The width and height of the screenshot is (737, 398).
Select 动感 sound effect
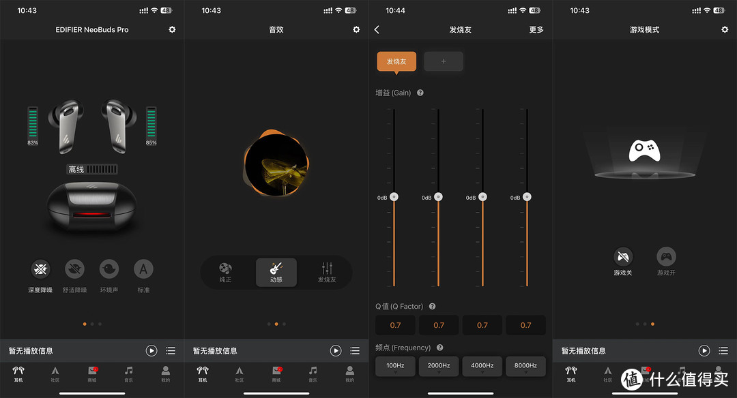tap(276, 272)
